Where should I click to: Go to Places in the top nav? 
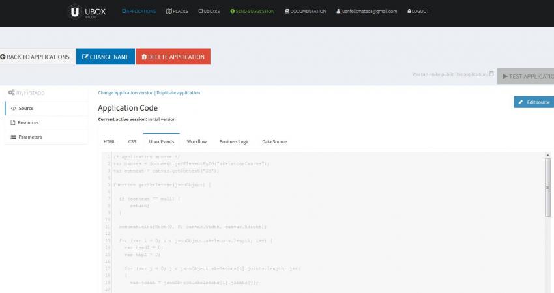[x=177, y=11]
